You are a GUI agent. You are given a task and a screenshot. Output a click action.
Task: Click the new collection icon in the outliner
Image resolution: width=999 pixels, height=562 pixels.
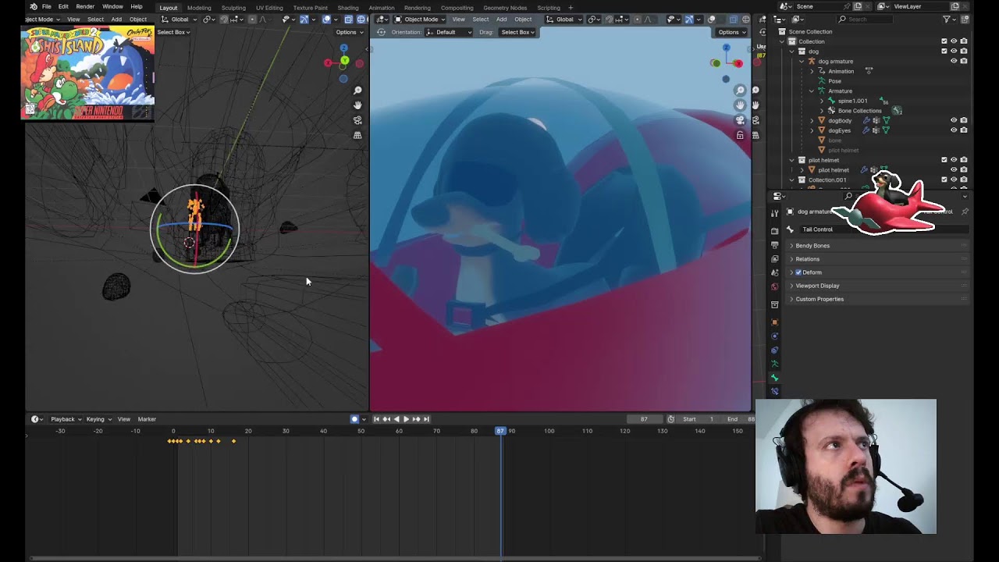[966, 19]
